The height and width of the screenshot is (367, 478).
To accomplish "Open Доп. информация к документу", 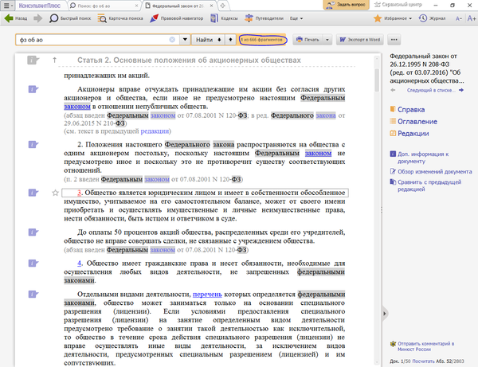I will click(x=420, y=158).
